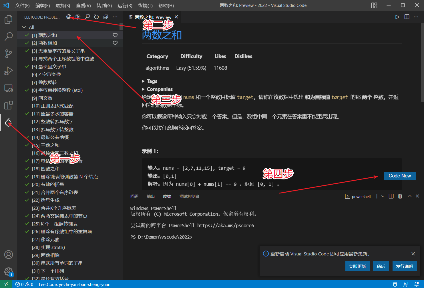The height and width of the screenshot is (288, 424).
Task: Click the preview pane vertical scrollbar
Action: [422, 63]
